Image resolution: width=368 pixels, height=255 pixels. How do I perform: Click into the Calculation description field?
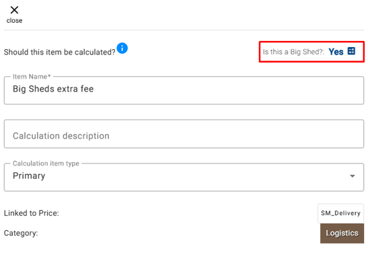184,134
